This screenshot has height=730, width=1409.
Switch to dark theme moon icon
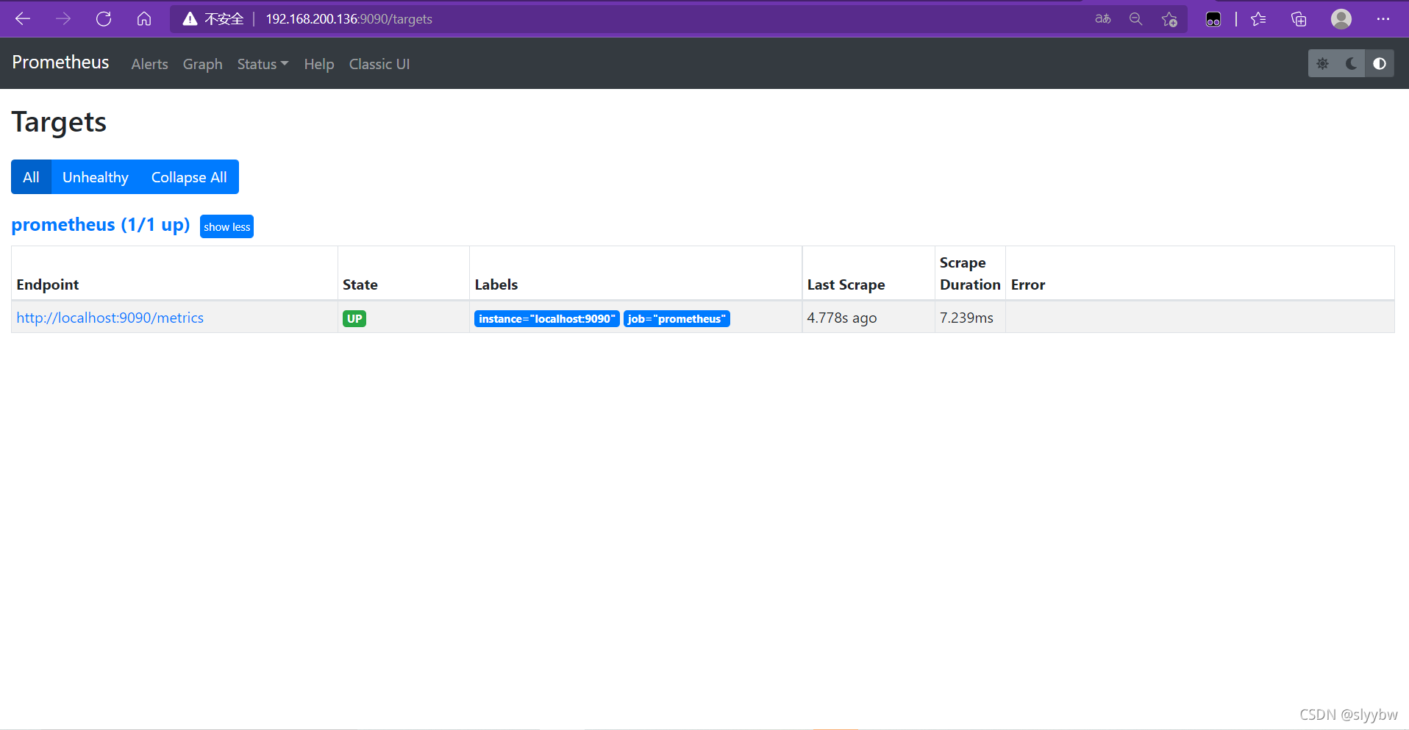[x=1351, y=64]
